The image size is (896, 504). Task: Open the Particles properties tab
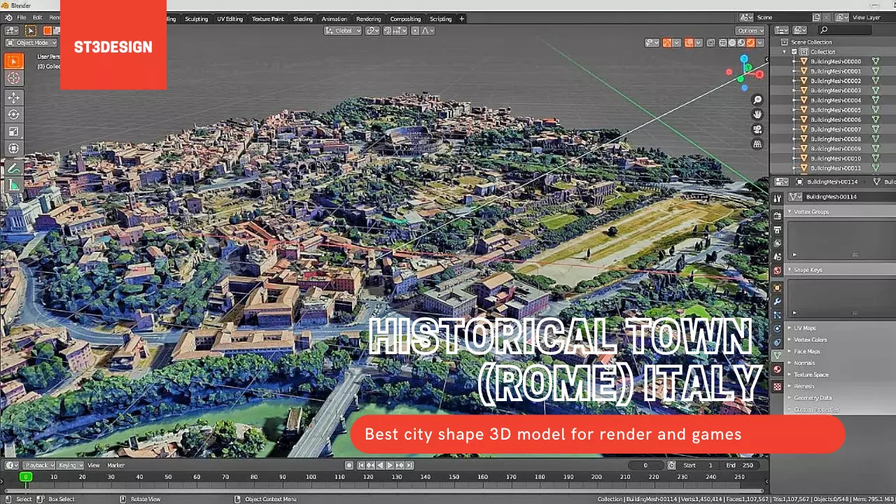[x=777, y=315]
